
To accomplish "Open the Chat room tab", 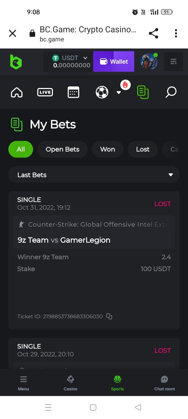I will tap(165, 383).
